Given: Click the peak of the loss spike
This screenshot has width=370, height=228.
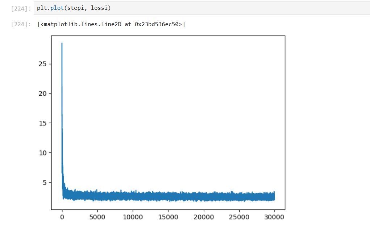Looking at the screenshot, I should pyautogui.click(x=62, y=43).
